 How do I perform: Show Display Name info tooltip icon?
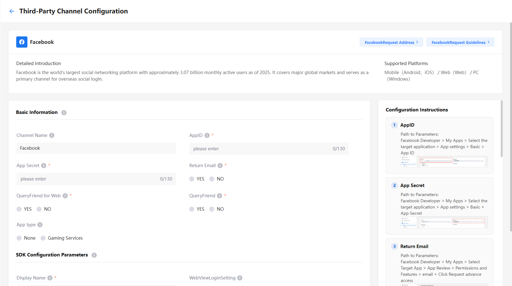tap(50, 278)
